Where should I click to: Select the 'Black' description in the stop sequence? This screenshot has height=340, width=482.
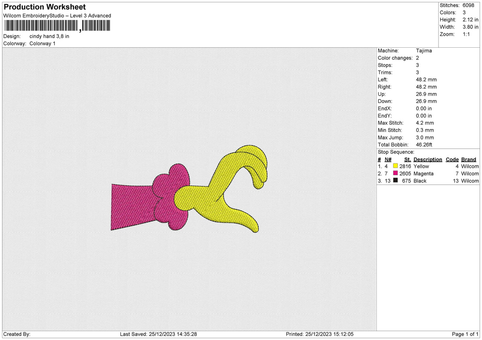tap(420, 181)
